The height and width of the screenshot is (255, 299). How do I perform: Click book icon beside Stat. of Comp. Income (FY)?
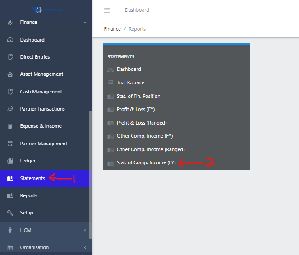point(110,163)
